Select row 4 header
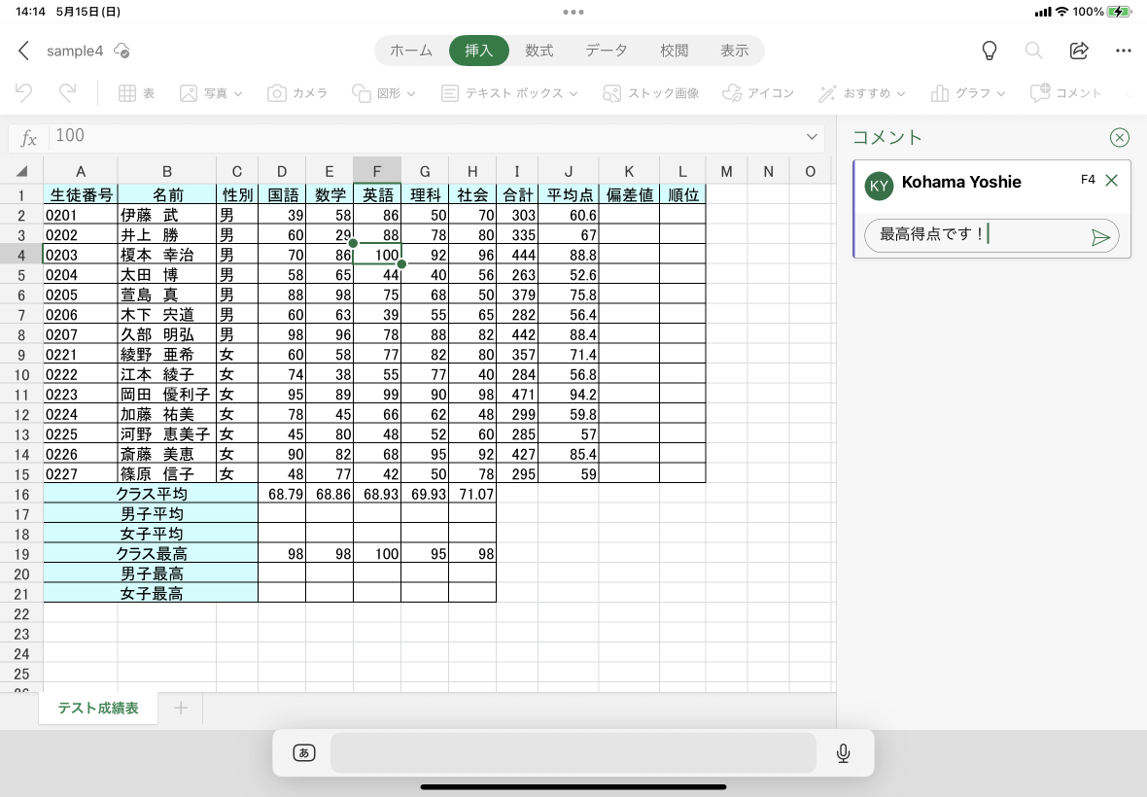Screen dimensions: 1147x797 tap(21, 256)
